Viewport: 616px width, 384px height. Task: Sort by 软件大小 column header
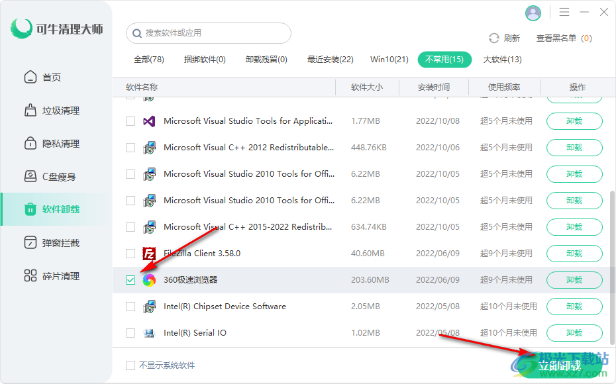click(x=367, y=87)
